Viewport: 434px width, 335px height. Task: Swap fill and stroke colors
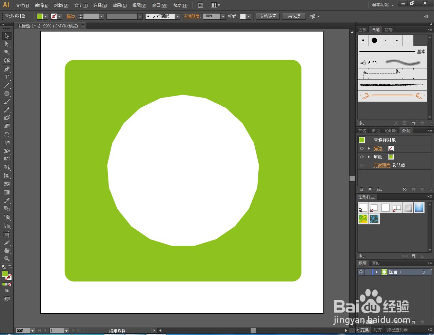10,267
